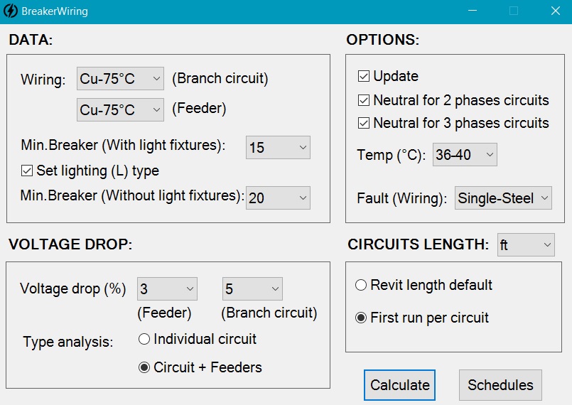Screen dimensions: 572x405
Task: Open the Schedules button
Action: (500, 385)
